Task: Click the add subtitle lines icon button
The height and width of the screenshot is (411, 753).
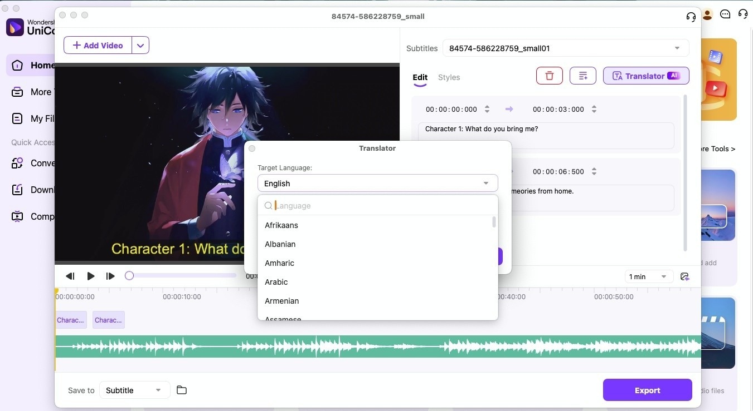Action: (583, 76)
